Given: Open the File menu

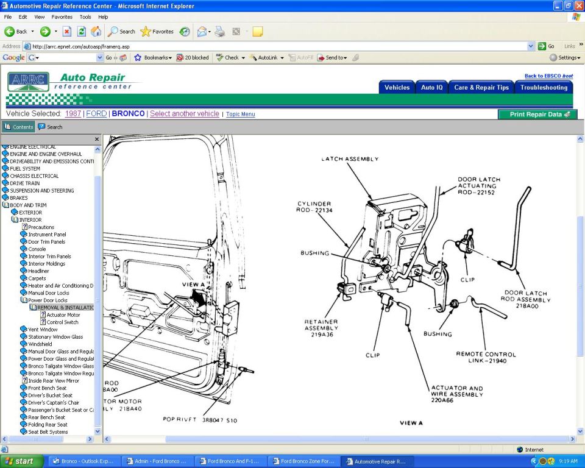Looking at the screenshot, I should [x=7, y=17].
